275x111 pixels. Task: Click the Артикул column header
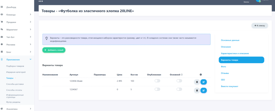tap(74, 75)
